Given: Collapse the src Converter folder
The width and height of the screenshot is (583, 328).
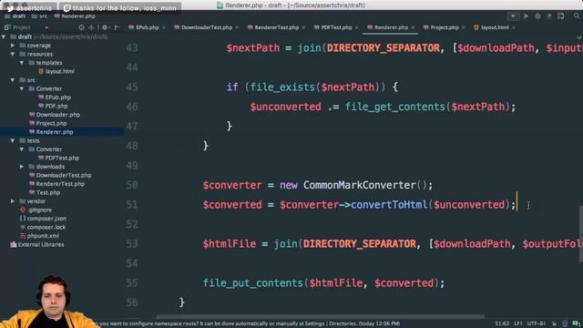Looking at the screenshot, I should 22,89.
